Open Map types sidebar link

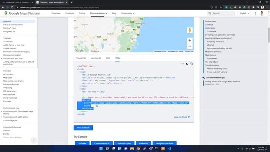click(8, 78)
